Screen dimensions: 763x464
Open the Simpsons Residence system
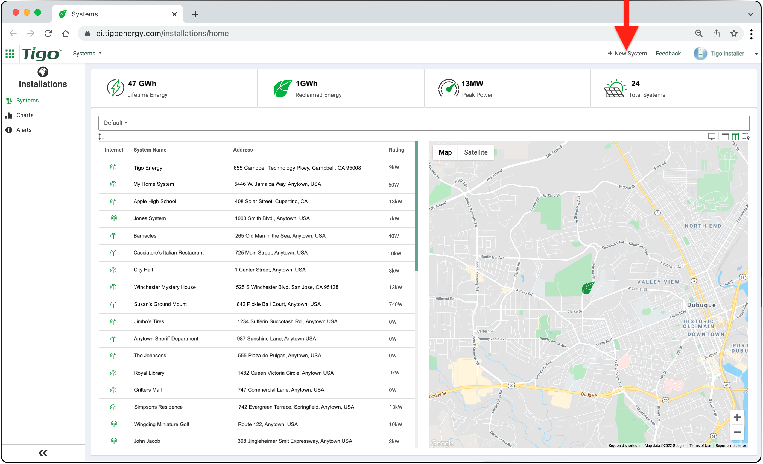257,407
